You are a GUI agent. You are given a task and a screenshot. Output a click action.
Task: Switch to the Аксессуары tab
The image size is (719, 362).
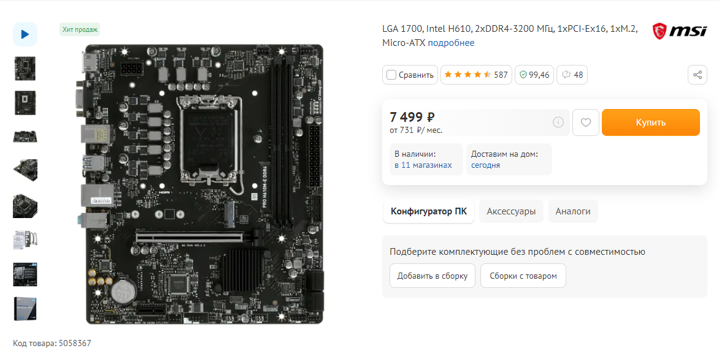511,211
